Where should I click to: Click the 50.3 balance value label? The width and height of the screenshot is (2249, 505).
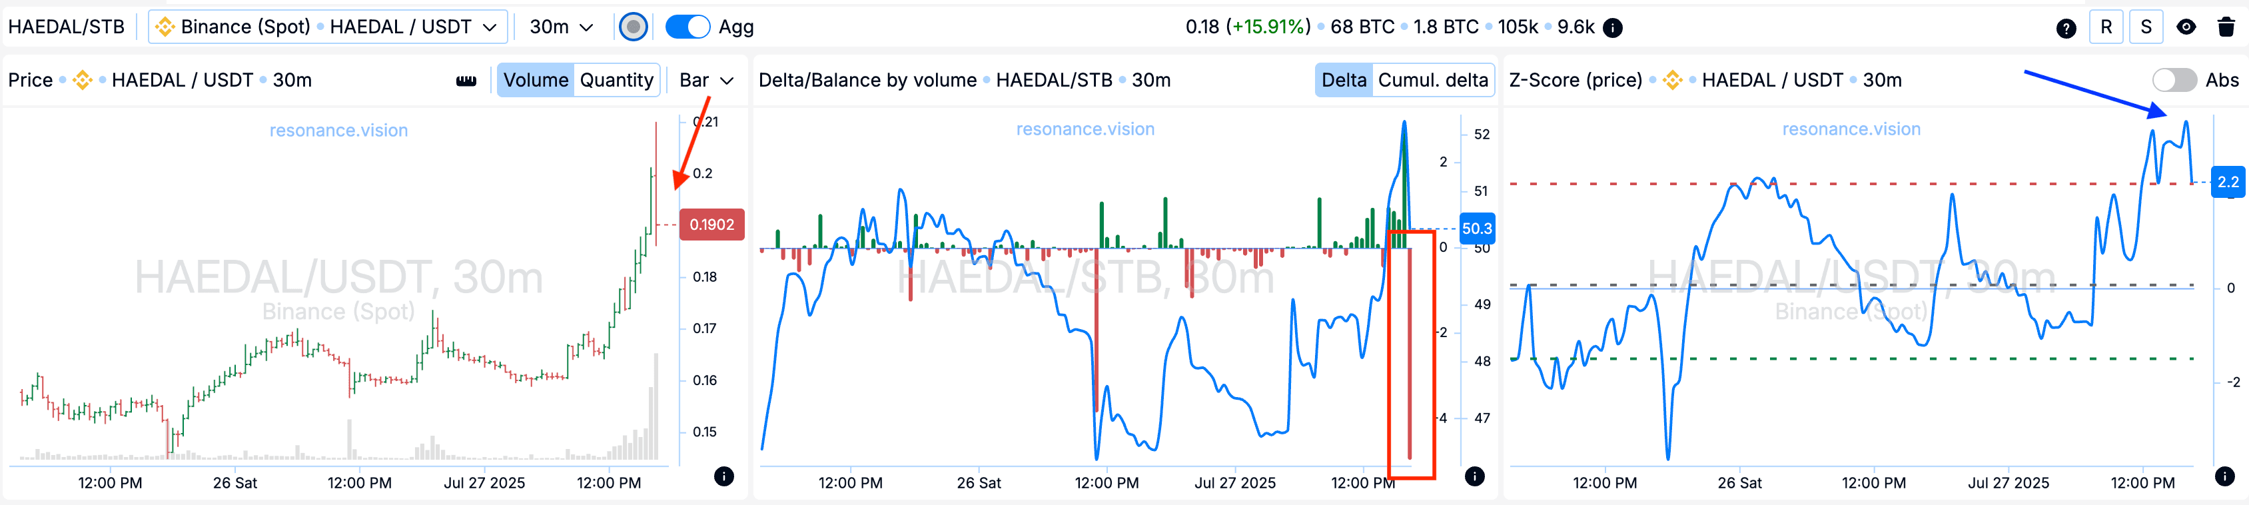coord(1476,228)
